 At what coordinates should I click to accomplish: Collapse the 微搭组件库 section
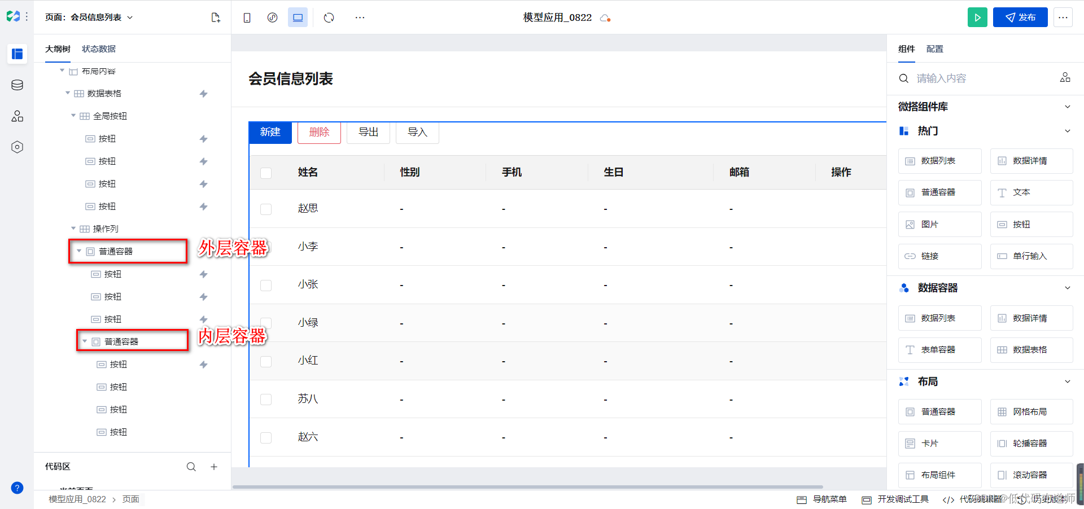[x=1068, y=107]
